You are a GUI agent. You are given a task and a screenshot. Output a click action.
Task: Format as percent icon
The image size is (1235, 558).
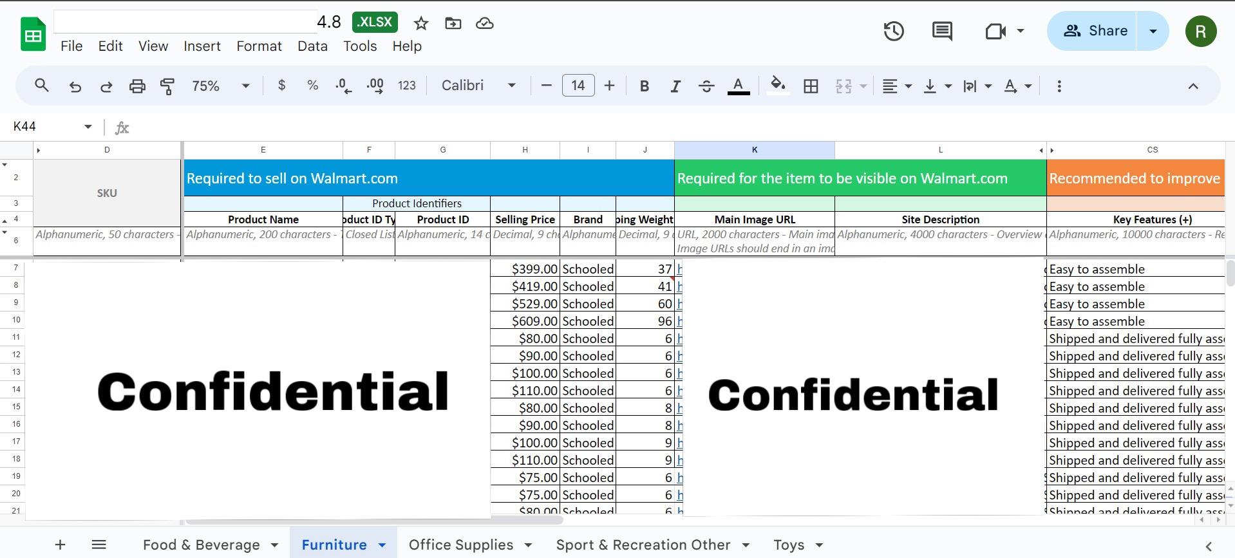click(x=313, y=86)
